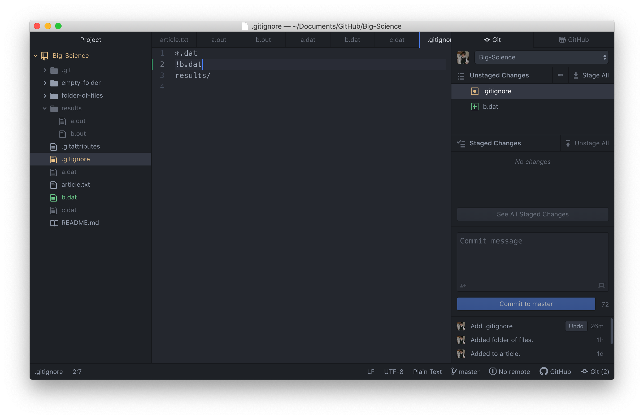The height and width of the screenshot is (419, 644).
Task: Click the staged changes list icon
Action: click(x=462, y=143)
